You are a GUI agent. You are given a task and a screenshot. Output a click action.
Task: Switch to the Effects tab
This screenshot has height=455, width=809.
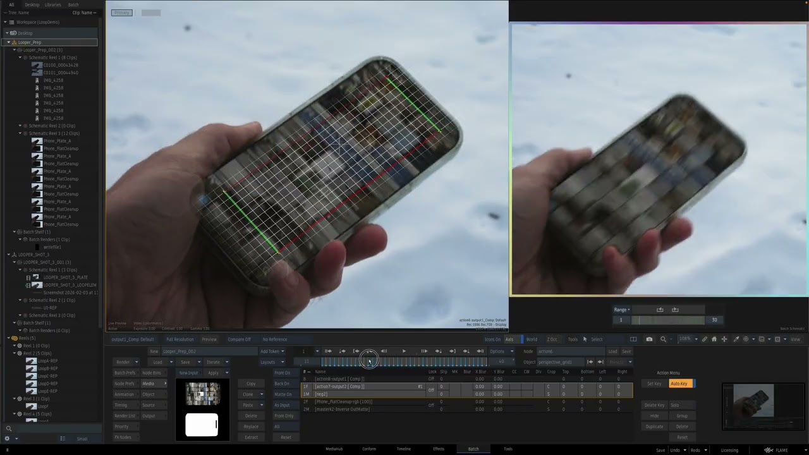click(439, 449)
